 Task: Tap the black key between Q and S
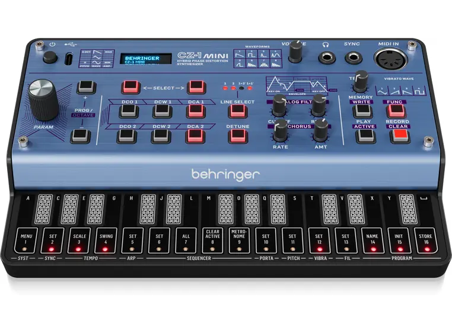(x=278, y=209)
